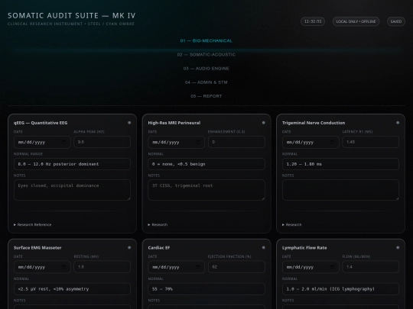The width and height of the screenshot is (413, 309).
Task: Expand Research section in MRI Perineural card
Action: point(158,224)
